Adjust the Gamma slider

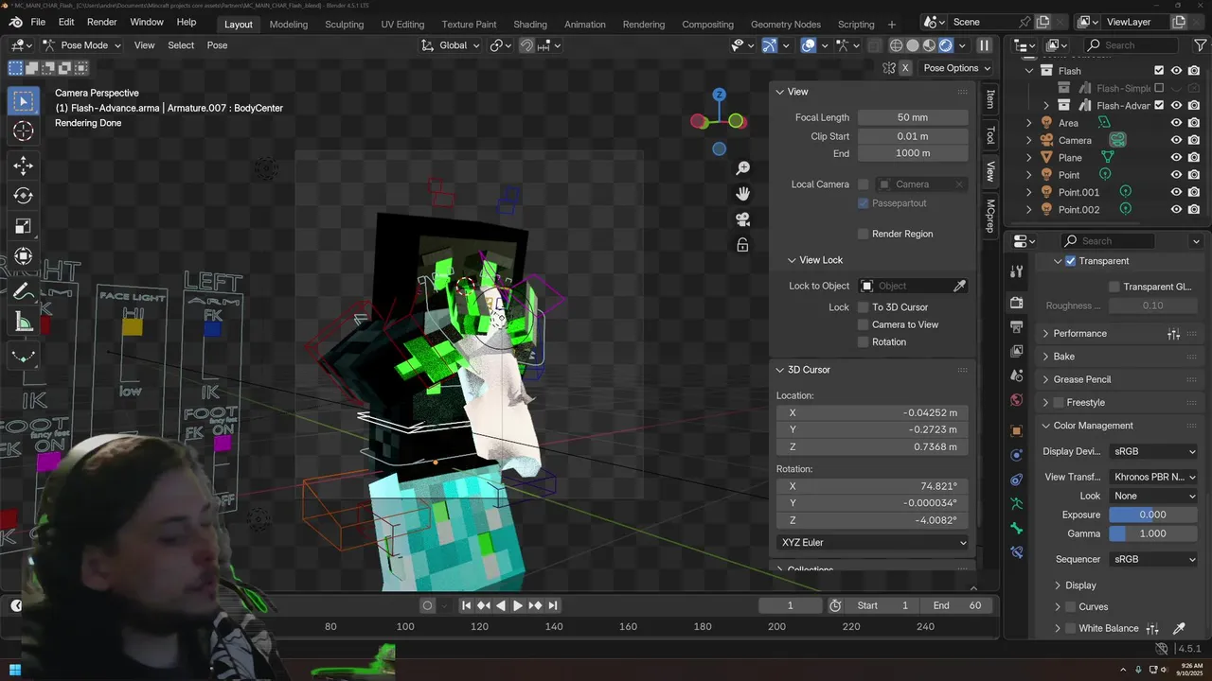click(x=1152, y=533)
